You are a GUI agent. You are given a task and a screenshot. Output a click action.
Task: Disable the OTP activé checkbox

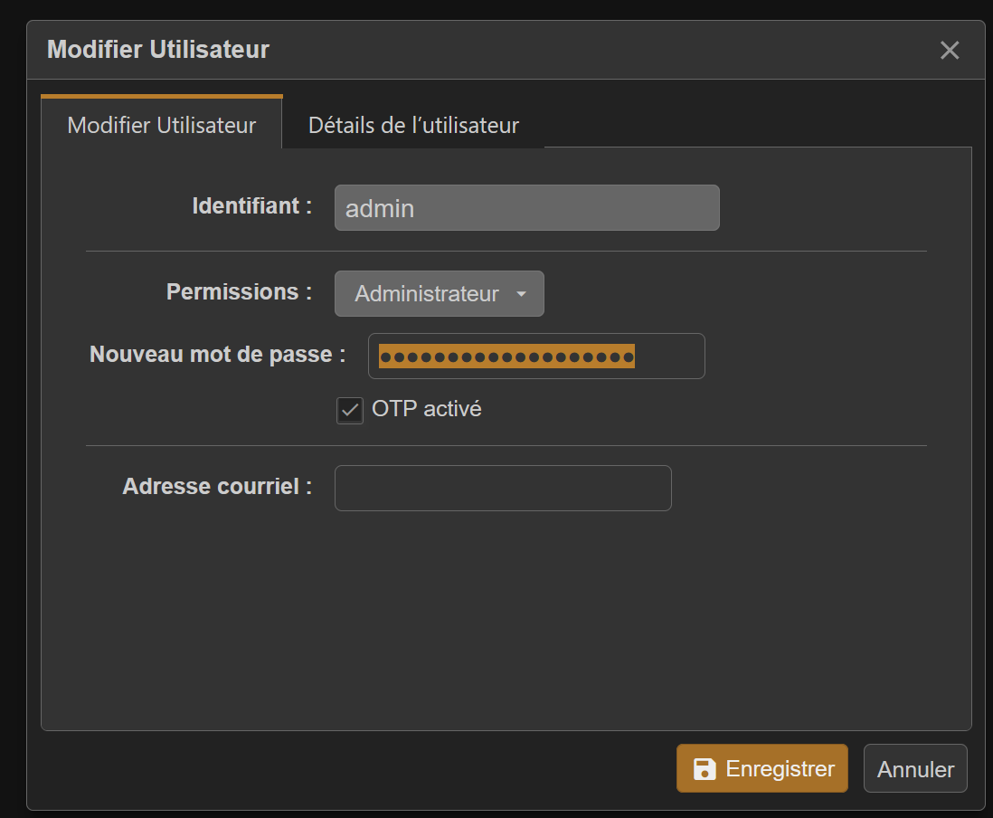click(x=350, y=411)
